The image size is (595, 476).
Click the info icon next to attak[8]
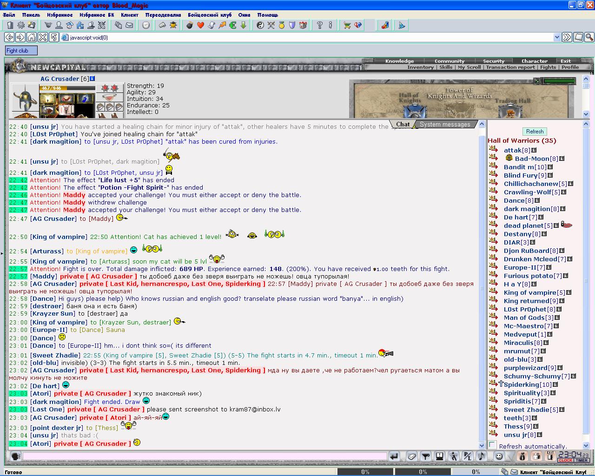tap(534, 150)
